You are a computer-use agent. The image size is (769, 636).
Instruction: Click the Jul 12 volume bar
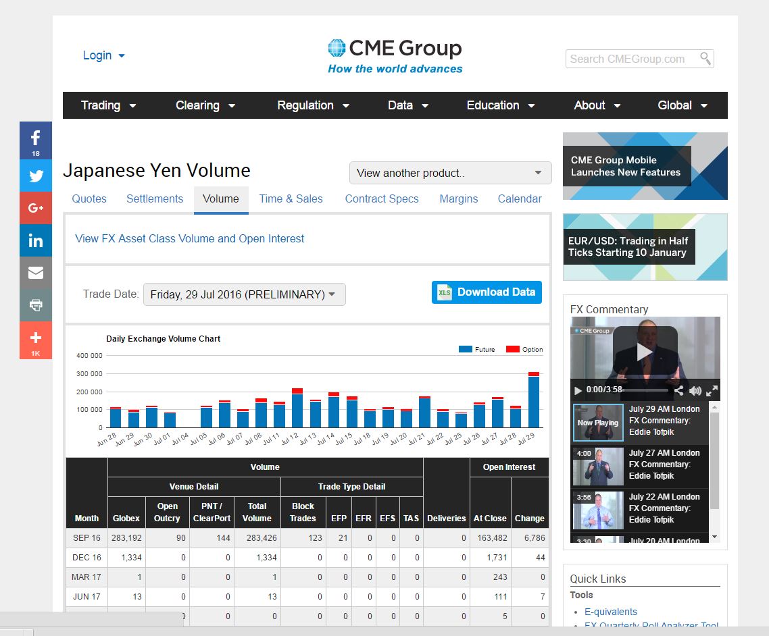point(297,408)
